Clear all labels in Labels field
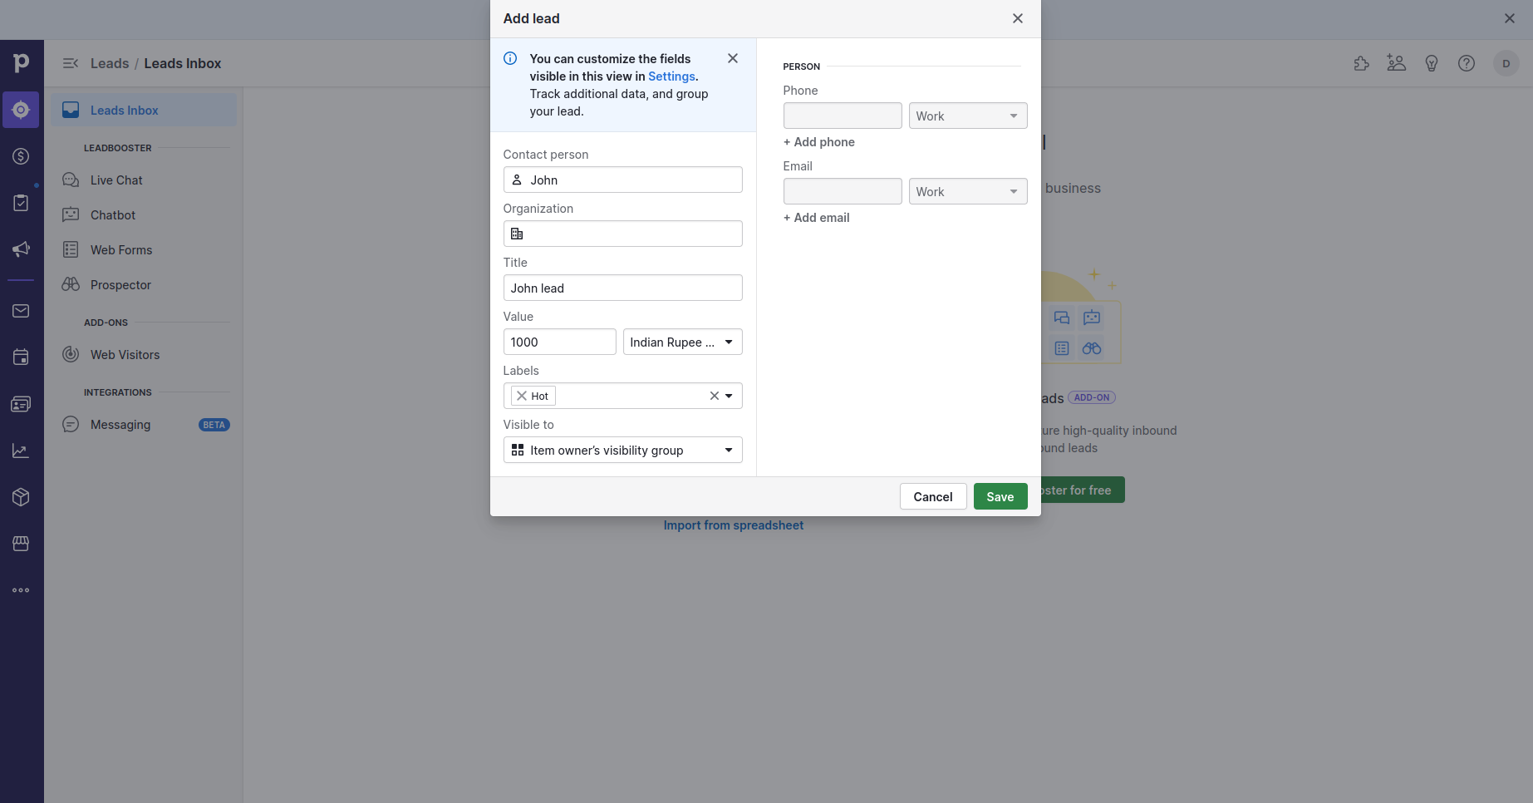The height and width of the screenshot is (803, 1533). (x=714, y=396)
